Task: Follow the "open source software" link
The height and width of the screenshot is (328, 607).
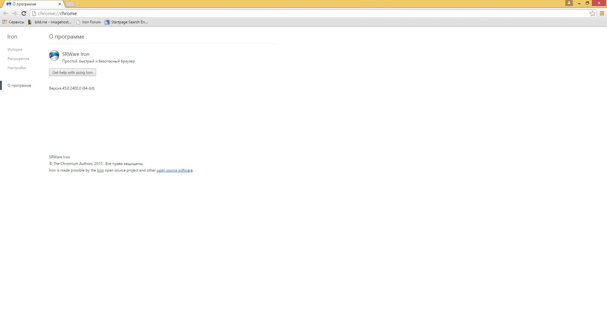Action: 175,170
